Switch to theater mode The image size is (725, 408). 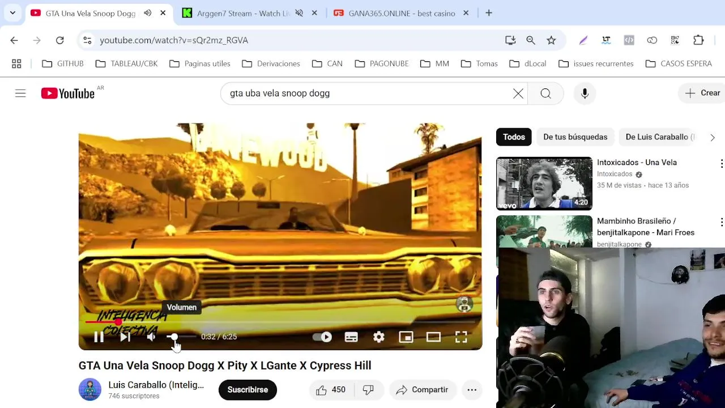[433, 337]
